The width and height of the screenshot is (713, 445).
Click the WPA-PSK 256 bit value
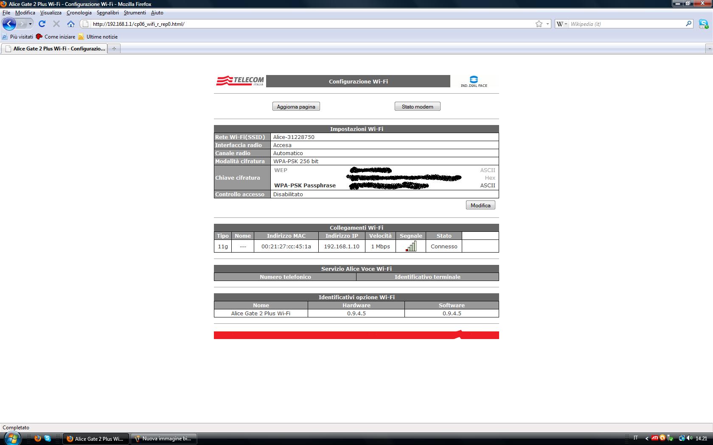point(295,161)
